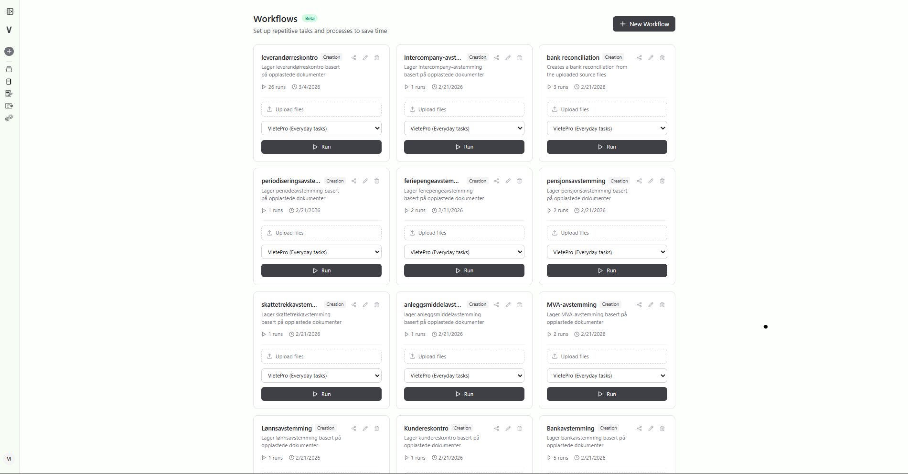Upload files to feriepengeavstemming
Image resolution: width=908 pixels, height=474 pixels.
(x=464, y=233)
